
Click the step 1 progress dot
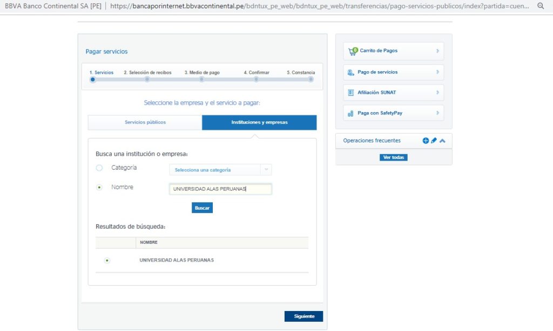point(92,80)
